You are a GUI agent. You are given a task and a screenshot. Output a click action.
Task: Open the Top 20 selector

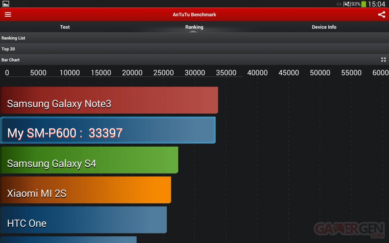(x=194, y=49)
